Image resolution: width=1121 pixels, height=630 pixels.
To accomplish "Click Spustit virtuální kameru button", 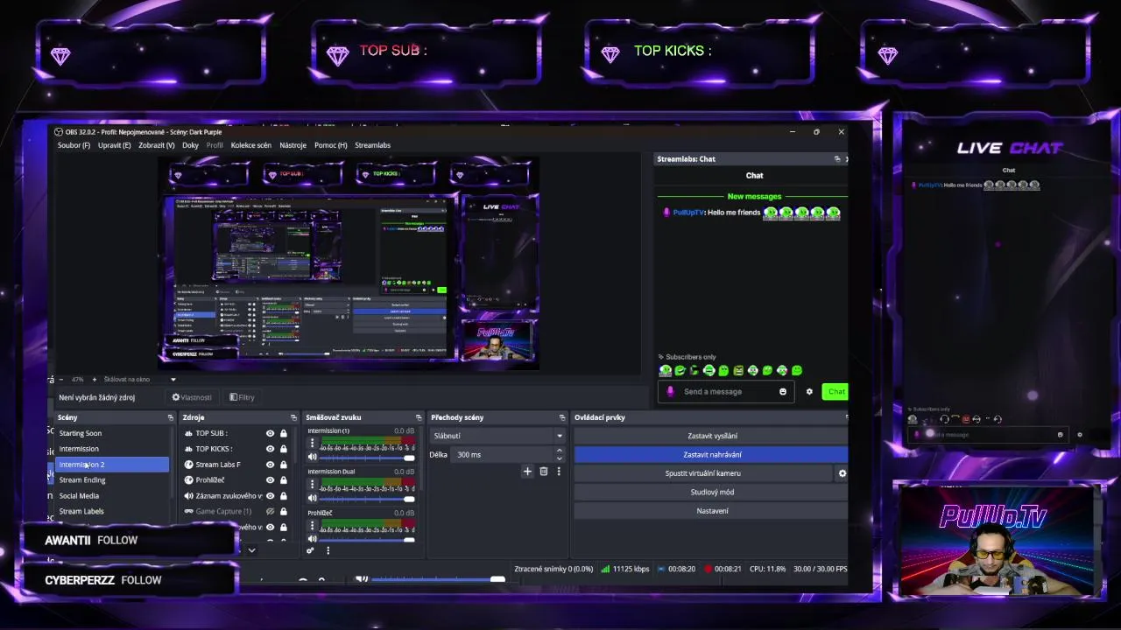I will (x=702, y=473).
